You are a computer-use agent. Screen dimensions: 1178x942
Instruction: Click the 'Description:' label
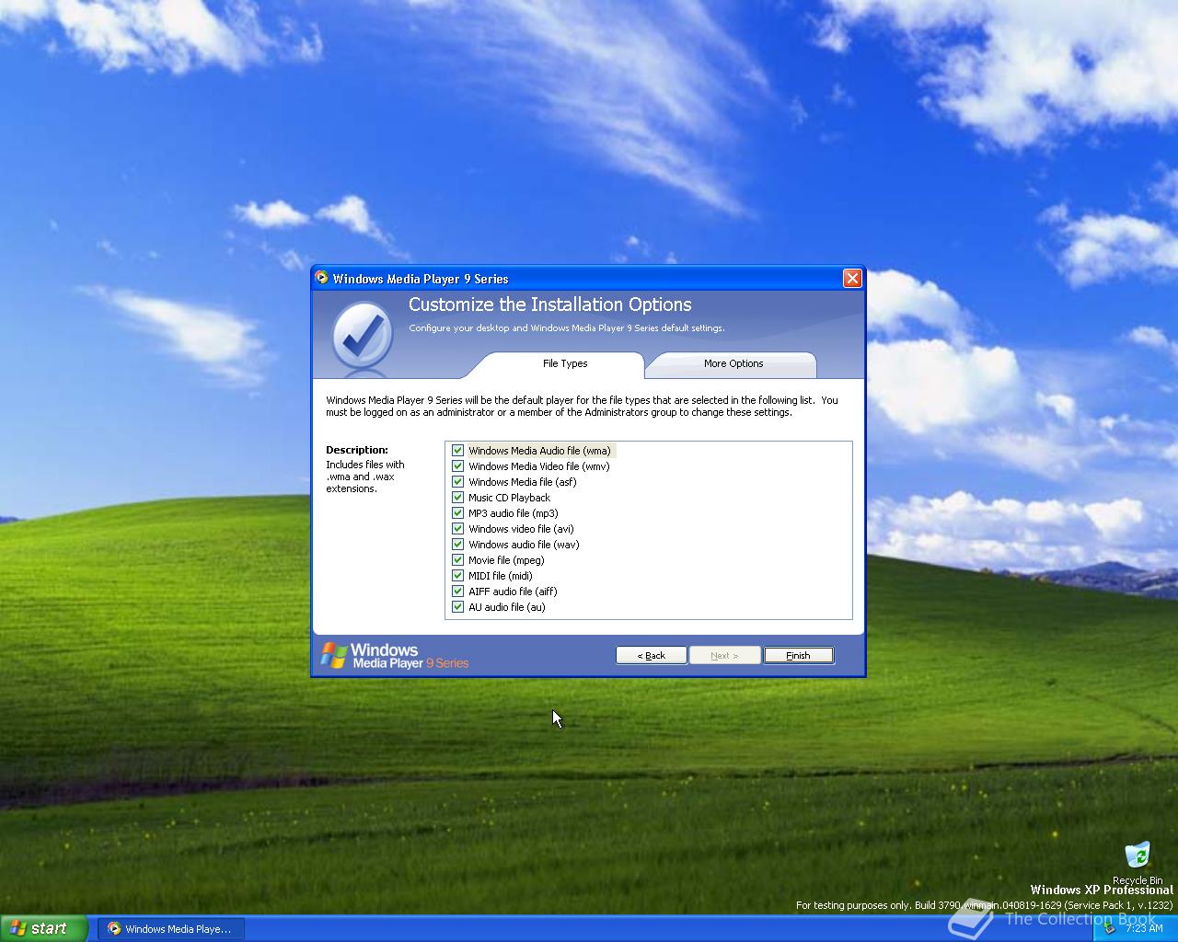357,450
